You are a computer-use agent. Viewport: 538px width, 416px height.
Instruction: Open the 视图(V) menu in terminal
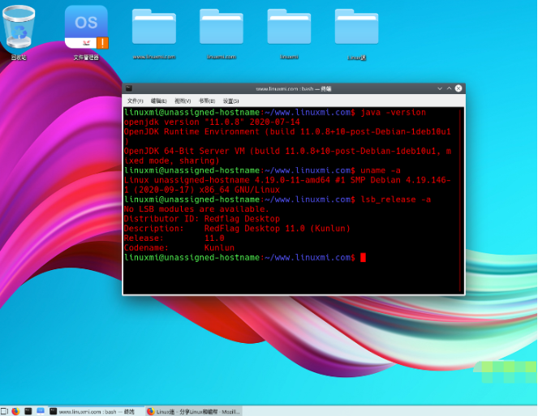pyautogui.click(x=183, y=101)
